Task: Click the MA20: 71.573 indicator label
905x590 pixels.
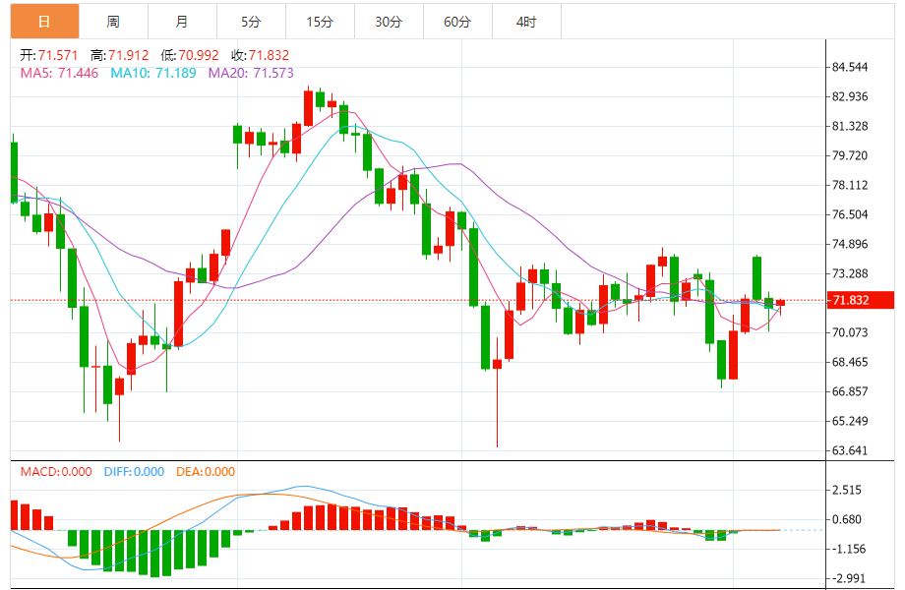Action: tap(251, 73)
